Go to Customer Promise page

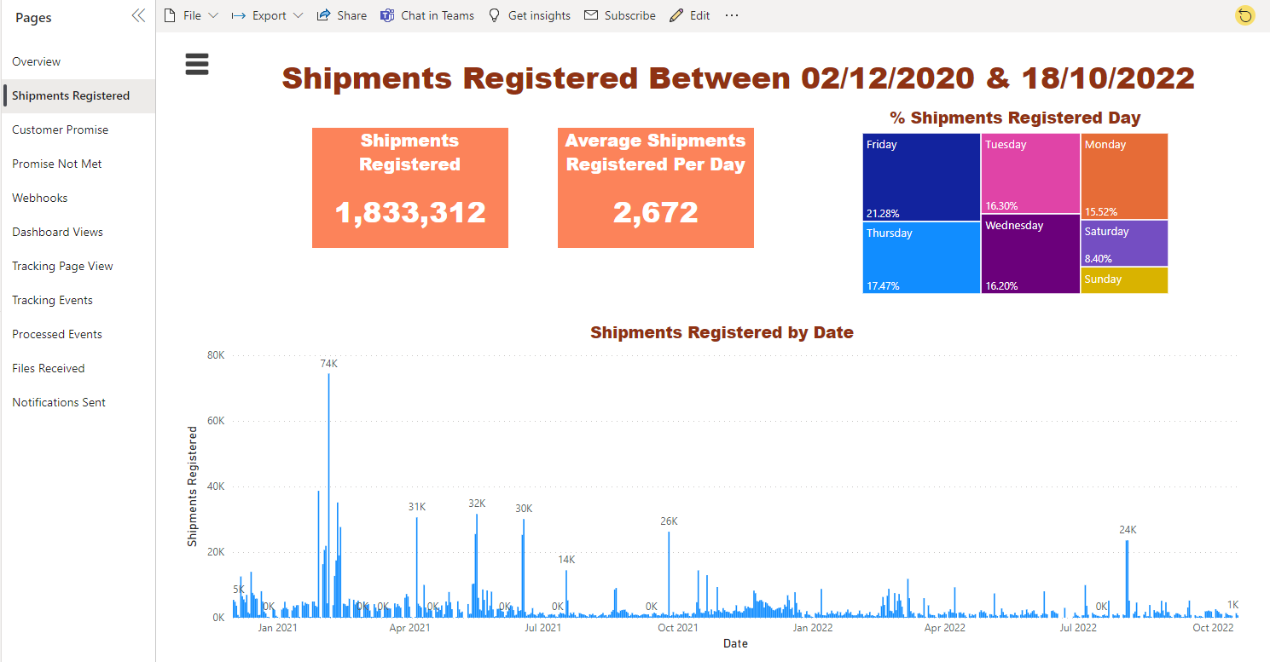pos(78,130)
